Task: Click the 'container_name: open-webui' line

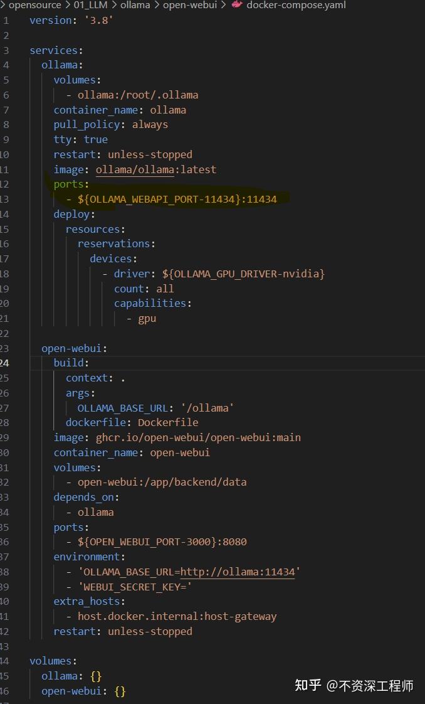Action: point(132,452)
